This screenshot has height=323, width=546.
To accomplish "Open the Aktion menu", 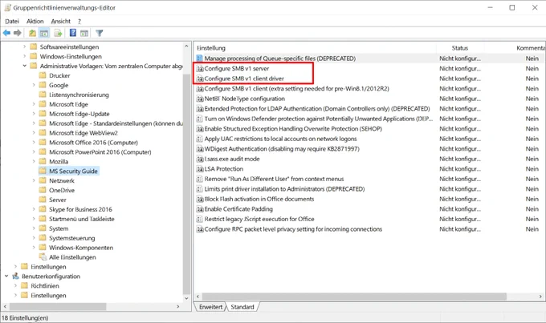I will [x=35, y=21].
